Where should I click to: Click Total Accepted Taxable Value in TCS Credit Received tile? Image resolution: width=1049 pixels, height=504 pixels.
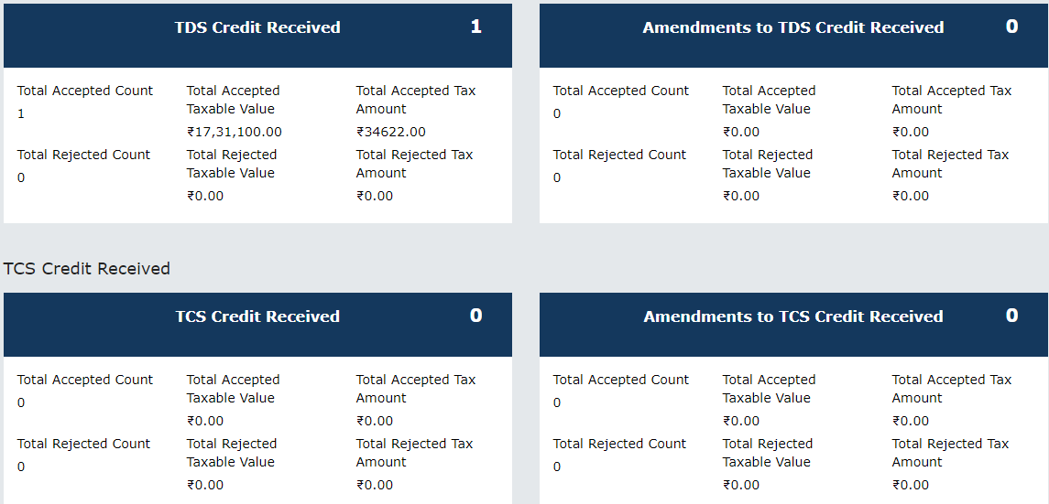[233, 389]
